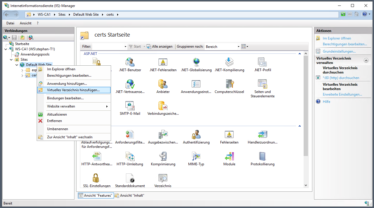Viewport: 374px width, 208px height.
Task: Open the Fehlerseiten feature in IIS section
Action: [229, 137]
